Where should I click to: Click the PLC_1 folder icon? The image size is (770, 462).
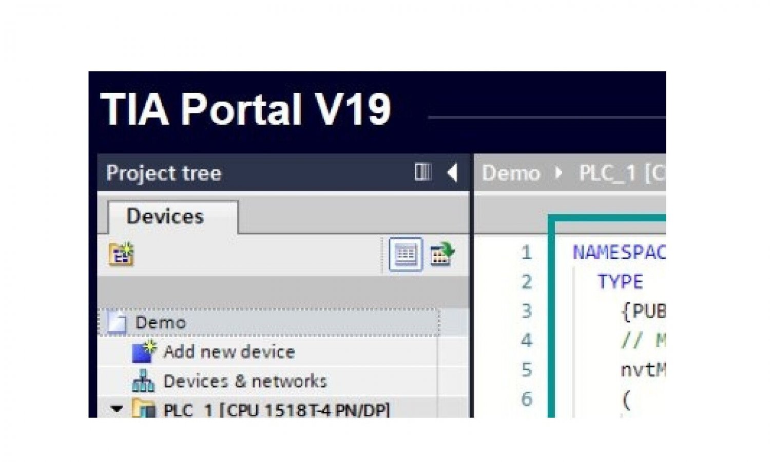[x=144, y=409]
